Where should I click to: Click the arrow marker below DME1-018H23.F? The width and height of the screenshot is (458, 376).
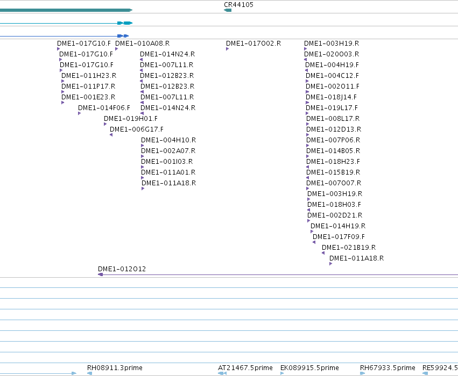pyautogui.click(x=307, y=167)
